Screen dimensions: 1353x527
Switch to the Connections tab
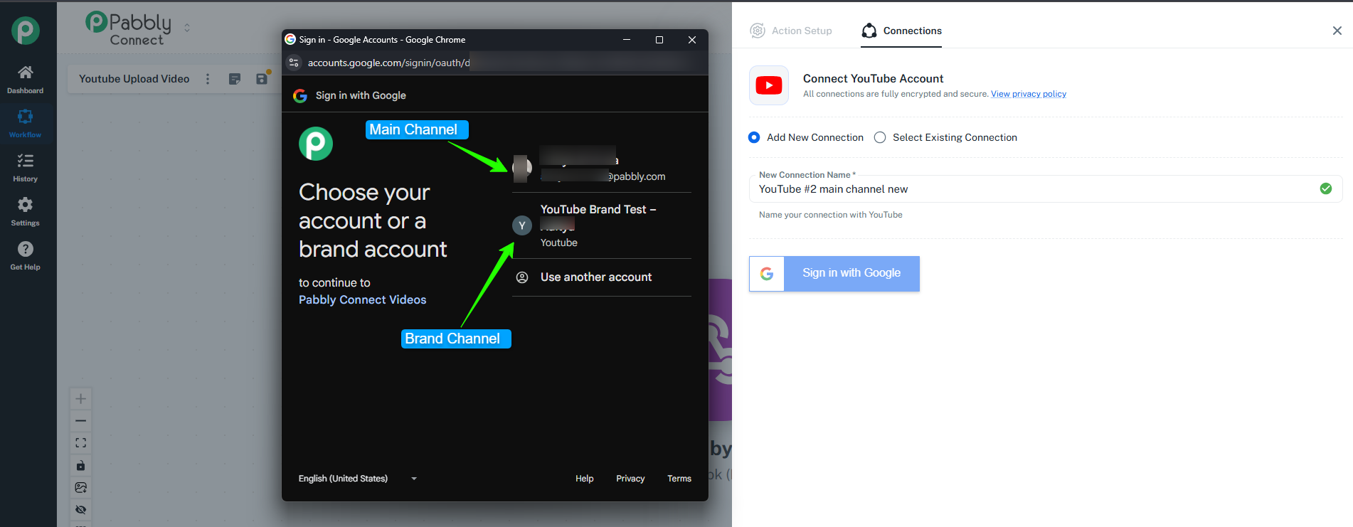(901, 31)
